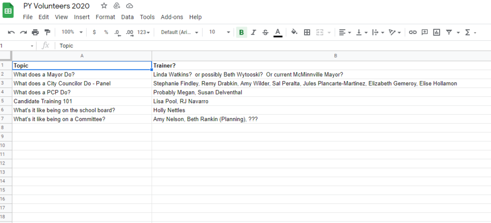Toggle bold formatting off

click(x=241, y=32)
